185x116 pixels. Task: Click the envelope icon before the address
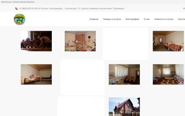point(39,9)
